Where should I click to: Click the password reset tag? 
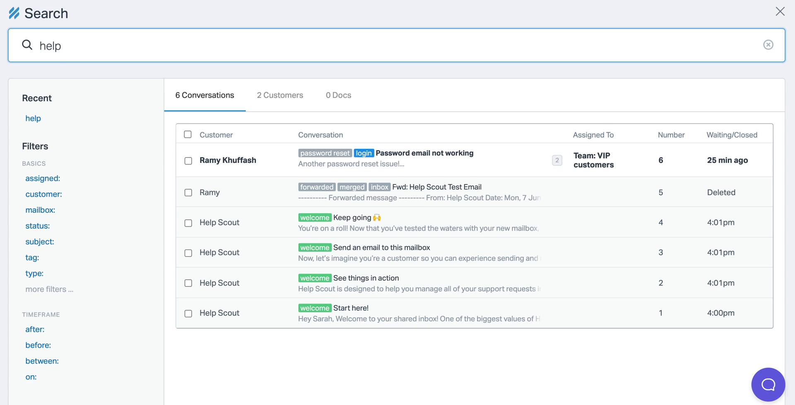(325, 153)
